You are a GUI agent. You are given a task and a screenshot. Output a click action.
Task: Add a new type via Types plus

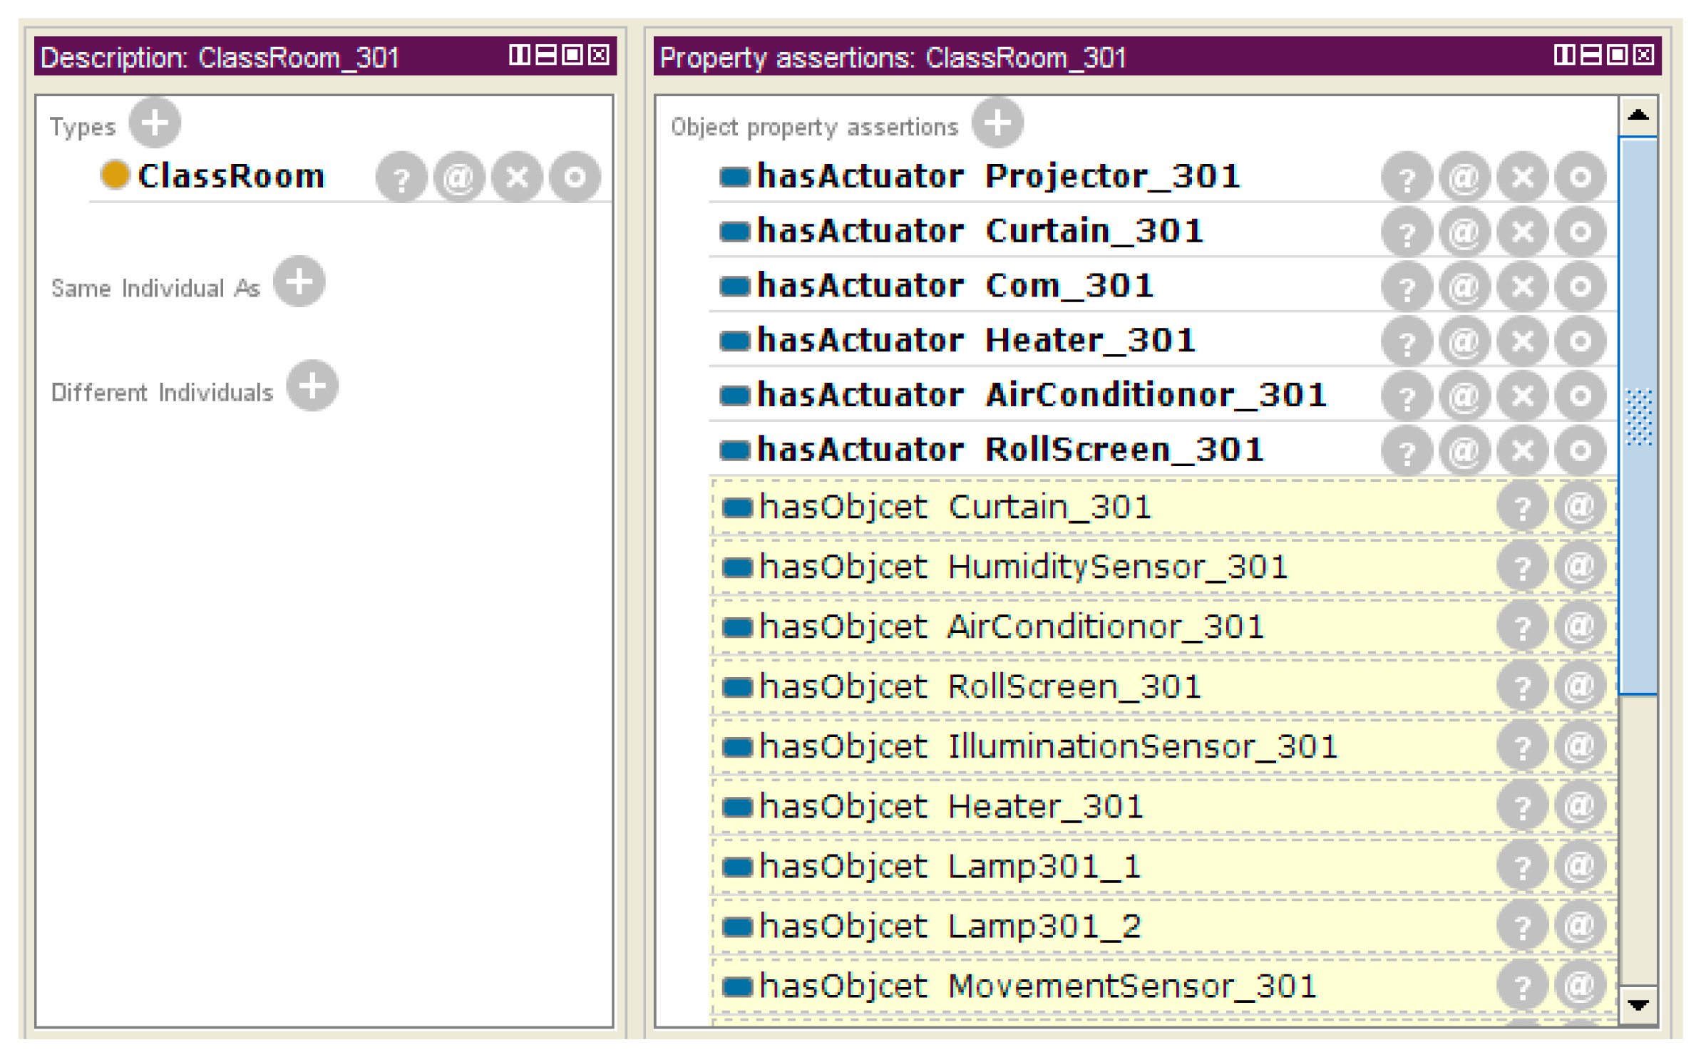(154, 123)
